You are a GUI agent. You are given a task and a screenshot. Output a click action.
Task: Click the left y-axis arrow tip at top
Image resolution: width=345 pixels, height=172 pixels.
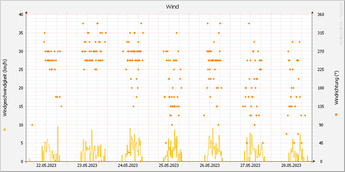[x=26, y=12]
